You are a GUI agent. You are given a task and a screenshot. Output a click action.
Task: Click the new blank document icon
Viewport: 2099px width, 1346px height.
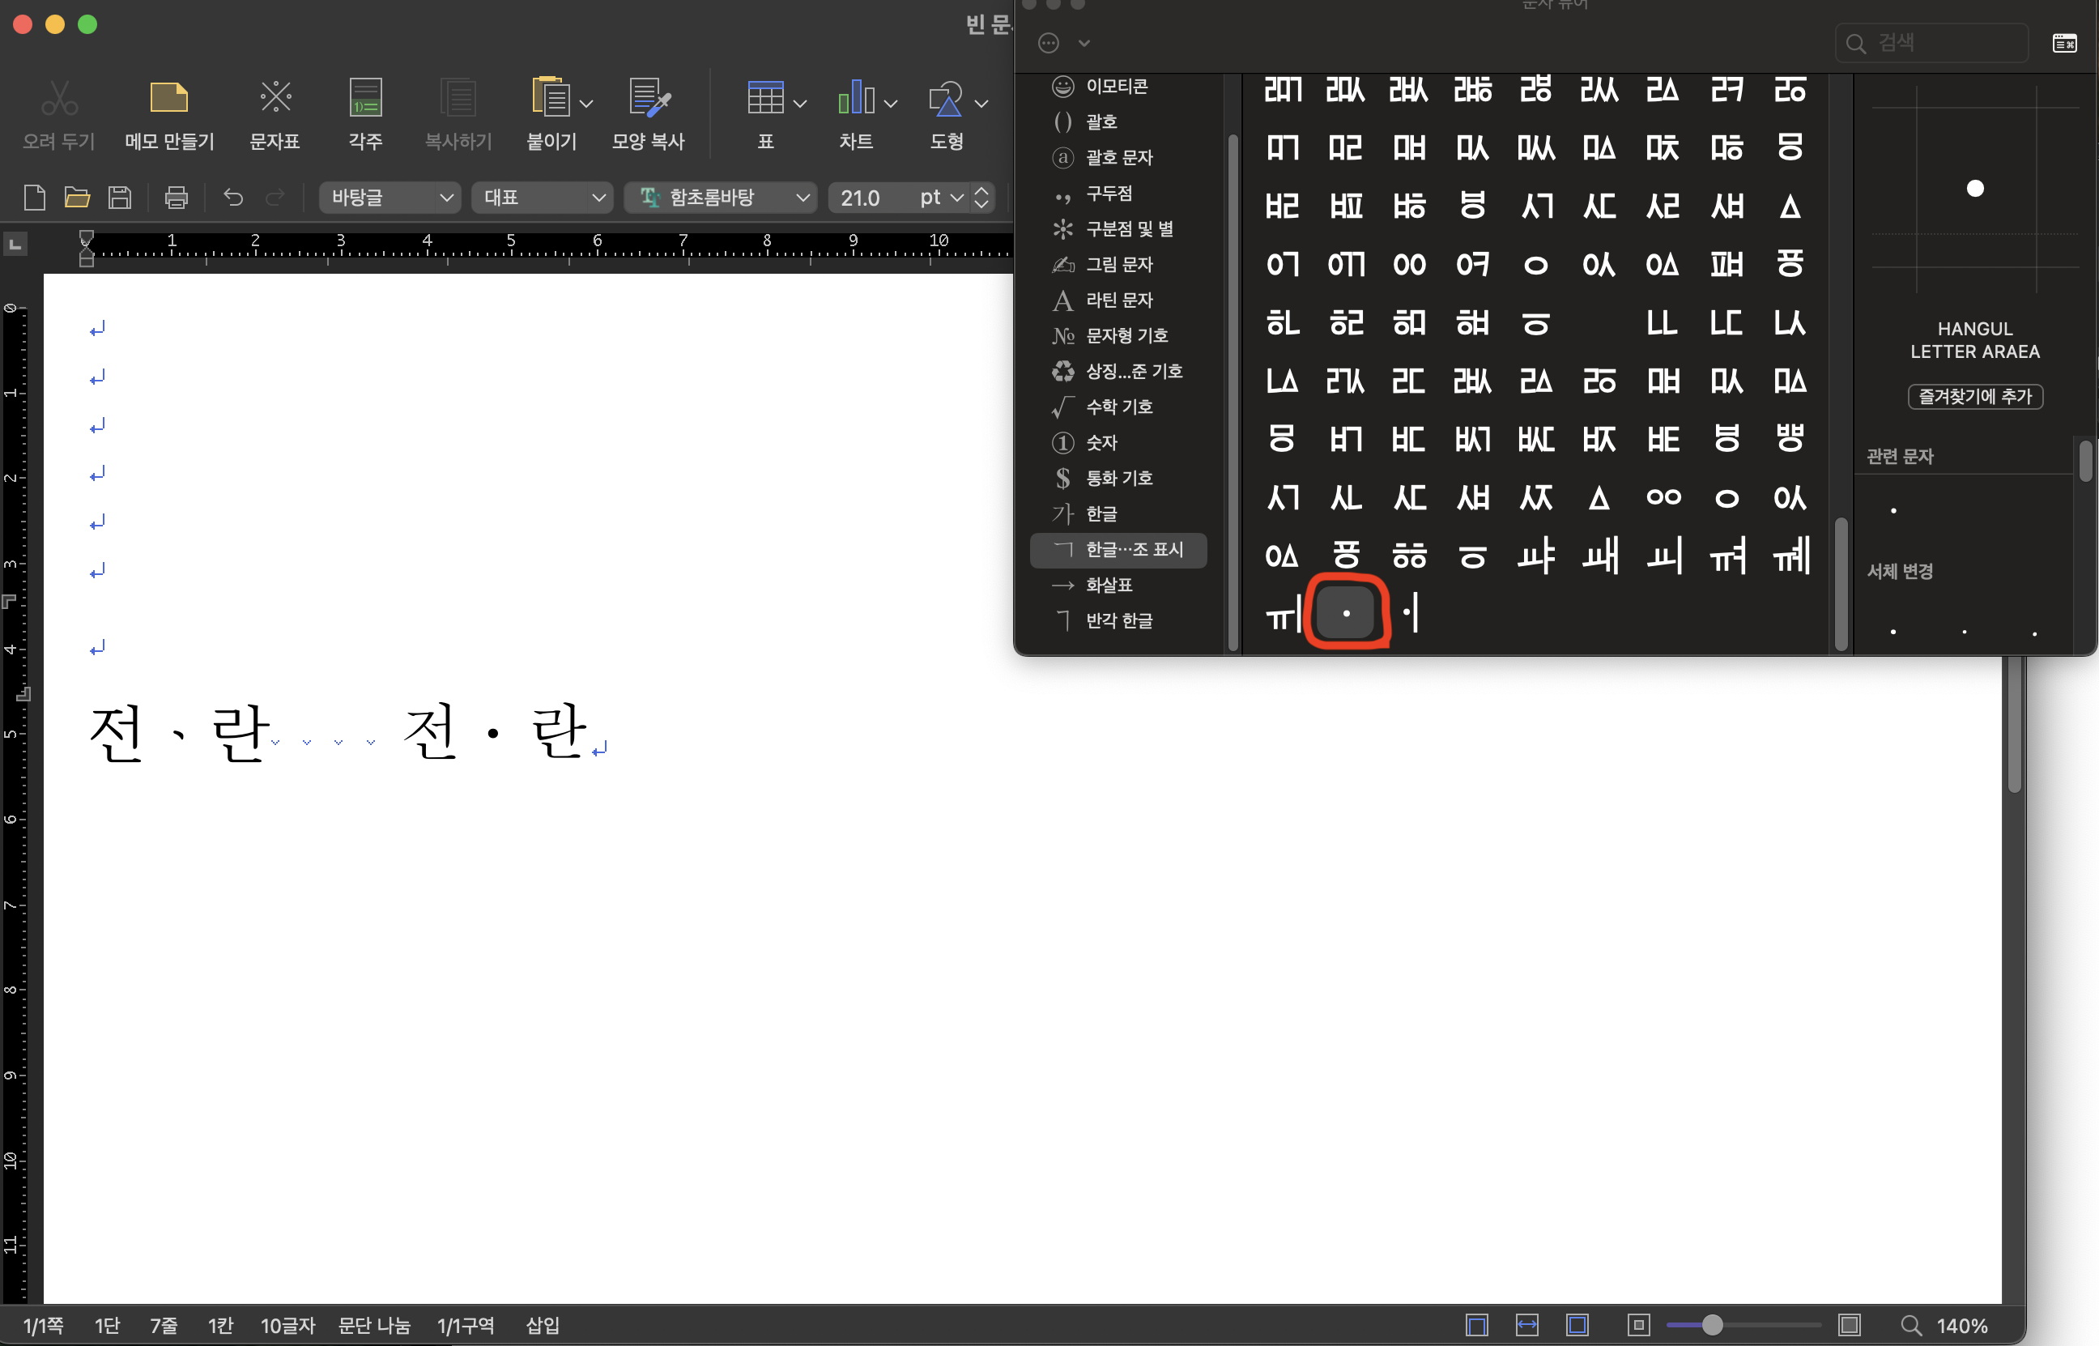coord(35,198)
